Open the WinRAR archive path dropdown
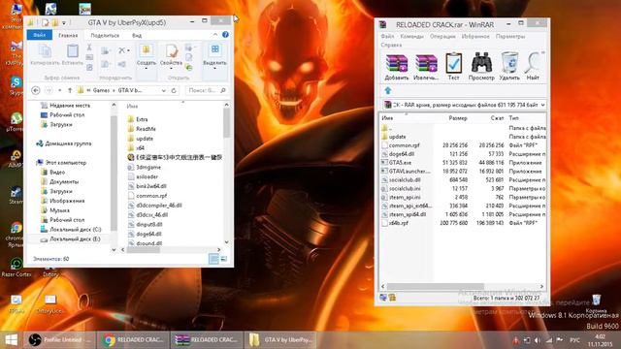 tap(542, 105)
